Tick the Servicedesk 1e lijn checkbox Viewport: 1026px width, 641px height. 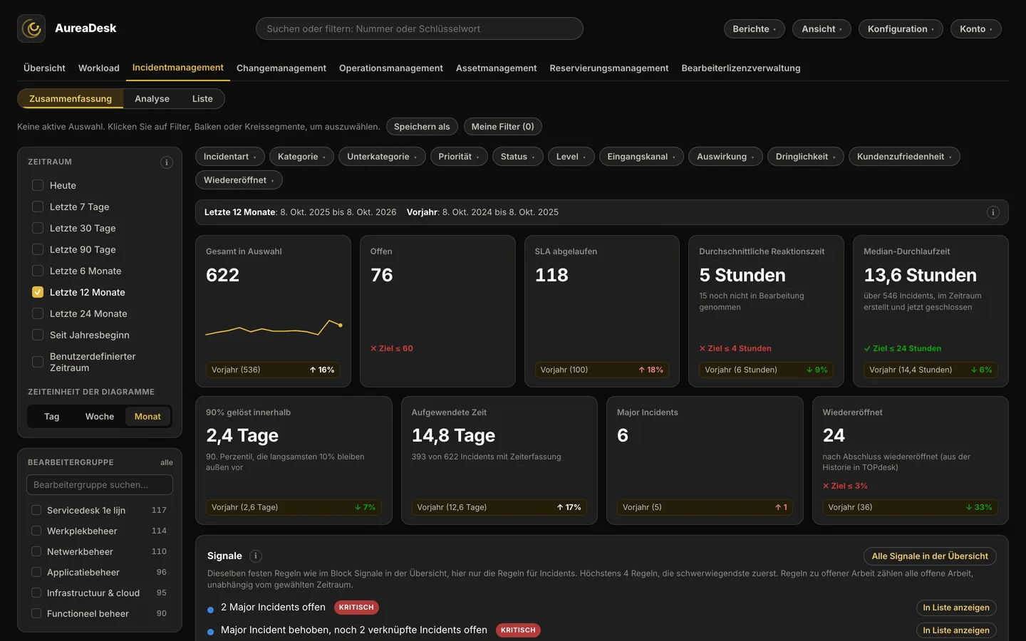point(36,510)
